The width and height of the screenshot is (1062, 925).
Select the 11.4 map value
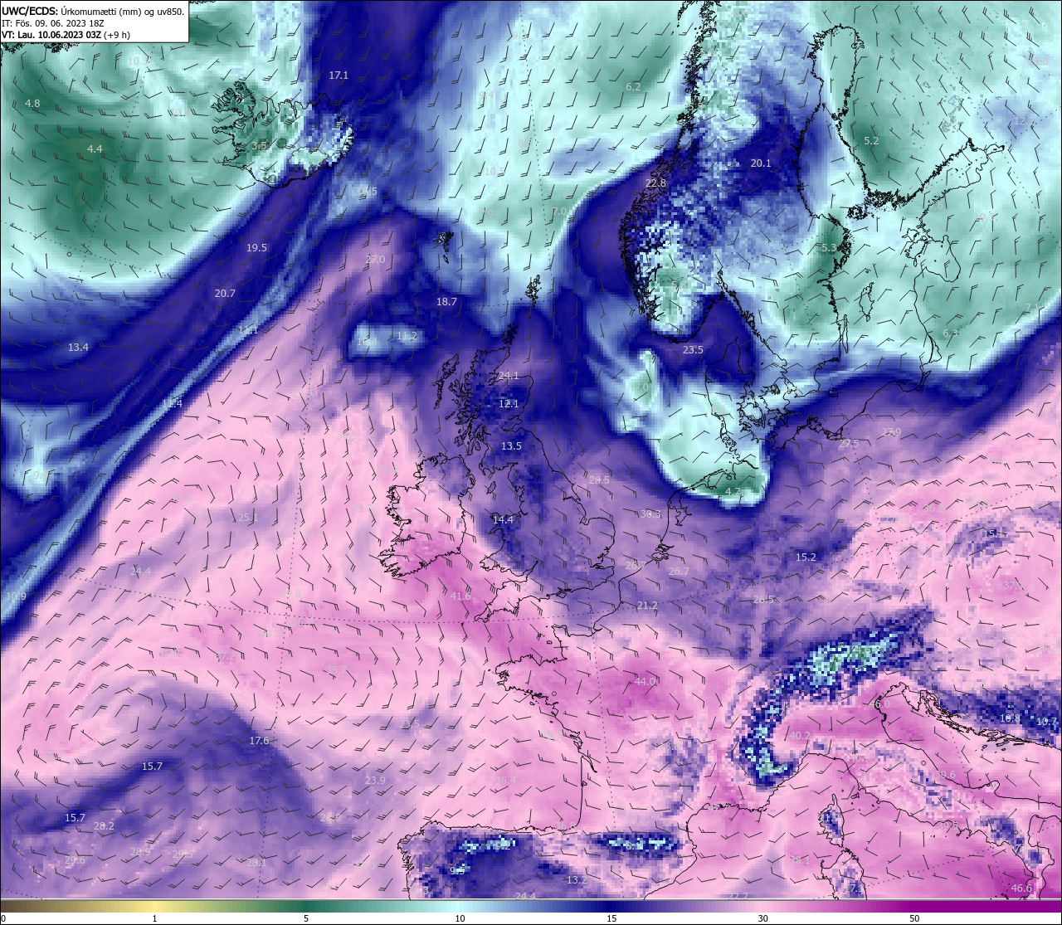pos(172,403)
